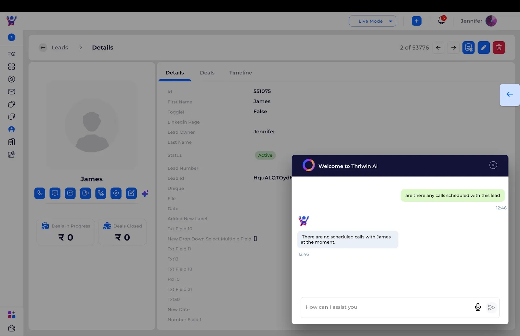Screen dimensions: 520x336
Task: Open AI assistant sparkle icon under James
Action: click(x=145, y=194)
